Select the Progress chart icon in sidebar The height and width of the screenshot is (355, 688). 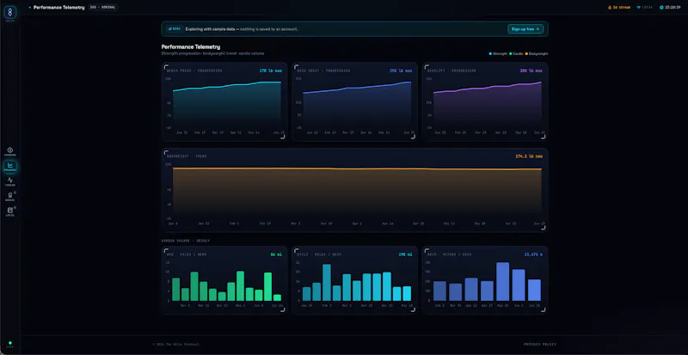(10, 165)
